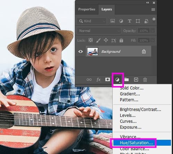Open the Layers panel hamburger menu
Screen dimensions: 173x154
pos(153,10)
